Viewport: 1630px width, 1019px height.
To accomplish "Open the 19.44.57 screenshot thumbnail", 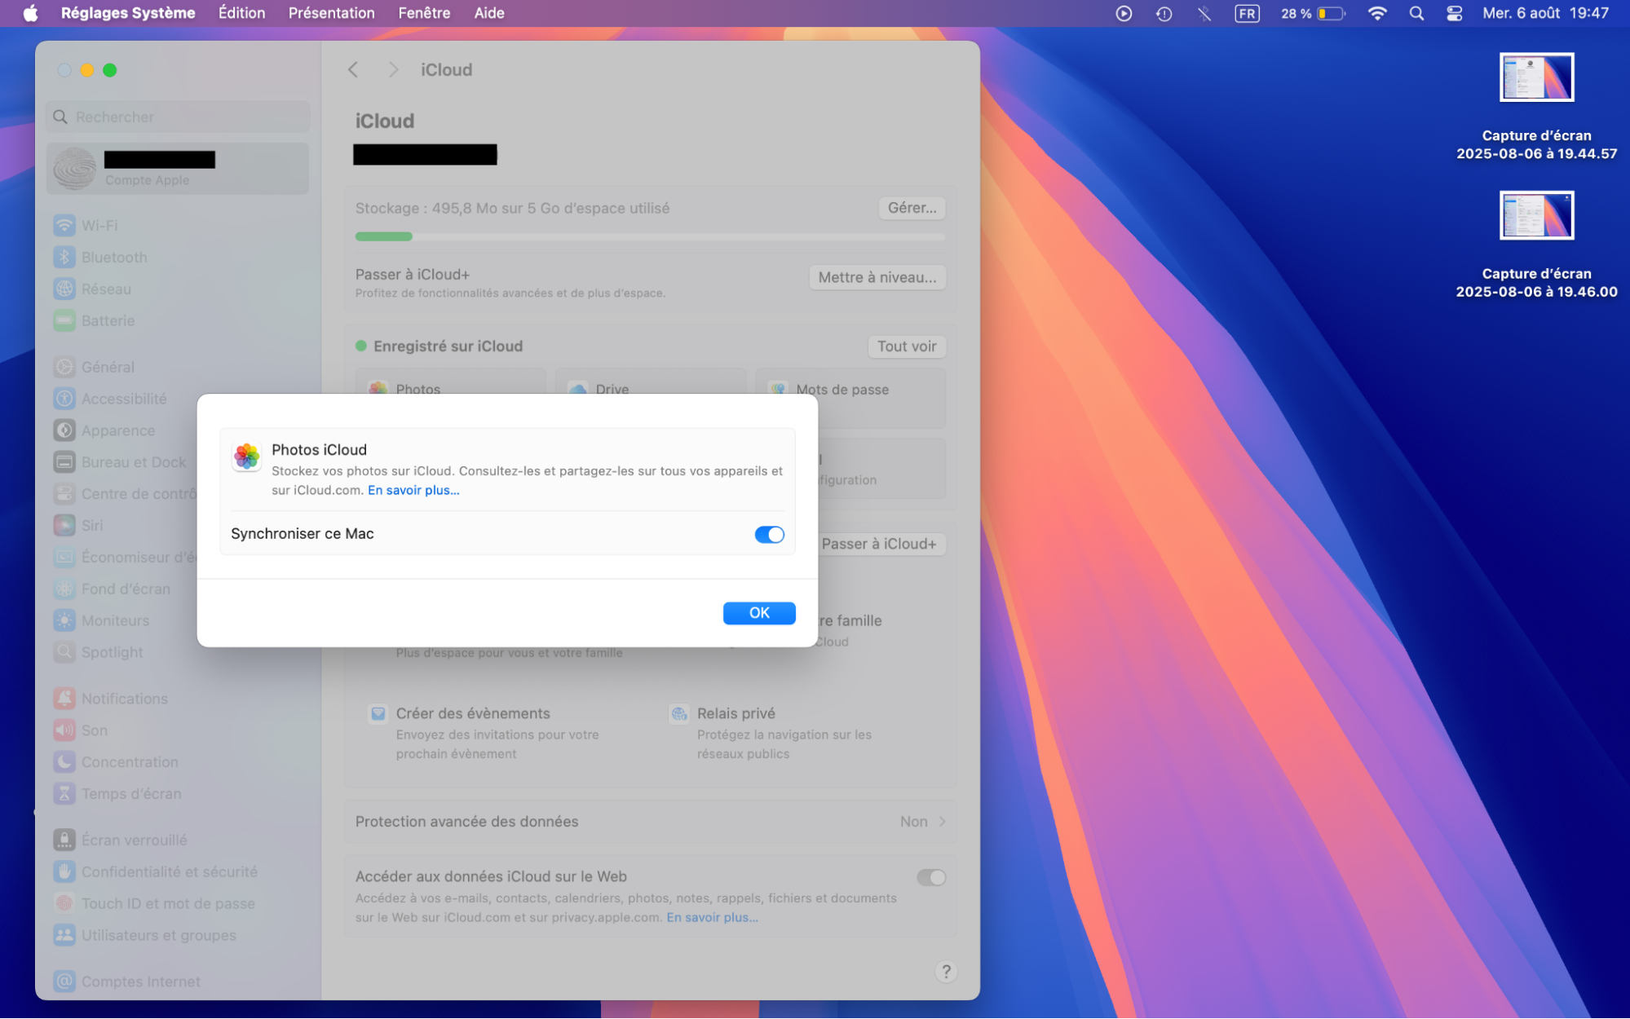I will click(x=1535, y=76).
